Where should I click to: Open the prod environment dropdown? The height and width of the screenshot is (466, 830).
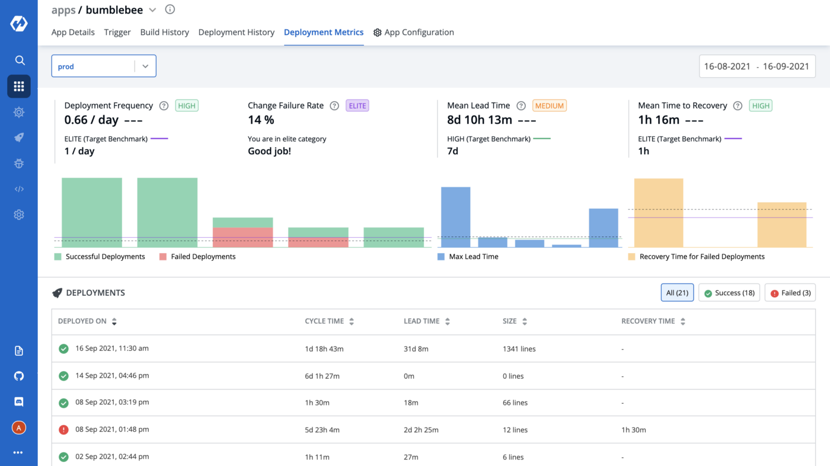point(104,66)
